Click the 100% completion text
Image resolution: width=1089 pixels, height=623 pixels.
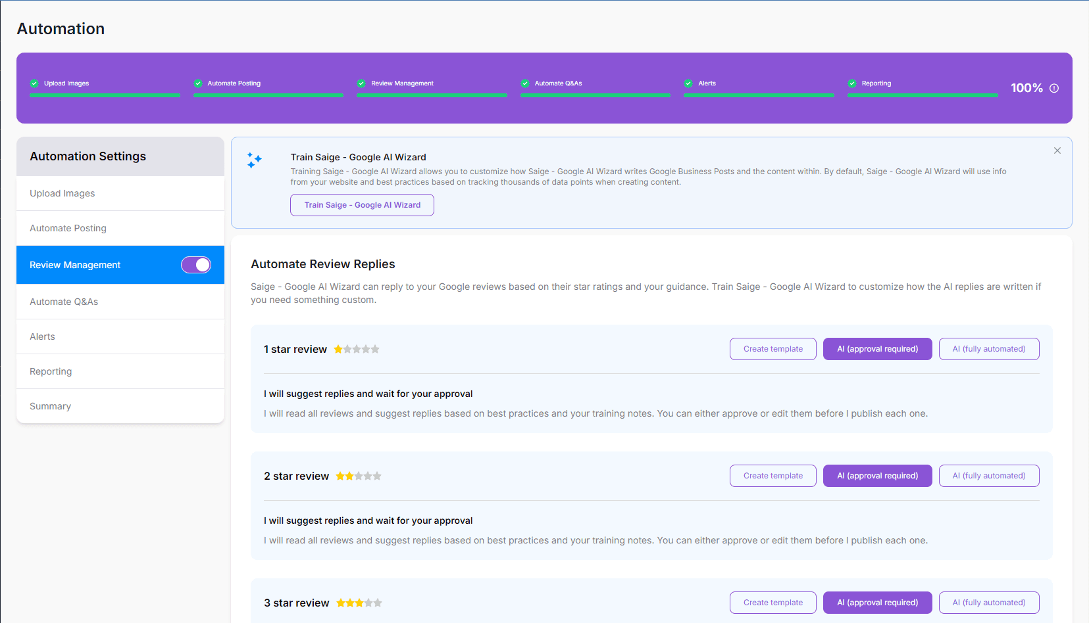1026,88
